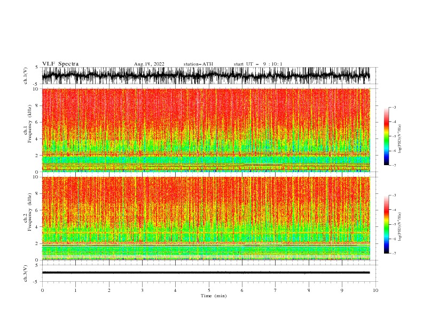Click the "5" minute time tick label
The height and width of the screenshot is (326, 423).
[209, 290]
